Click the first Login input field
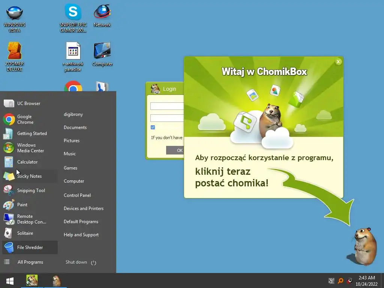Viewport: 384px width, 288px height. tap(167, 106)
